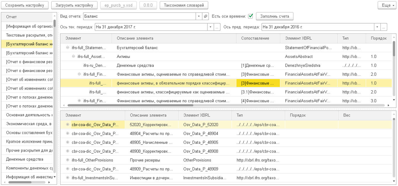This screenshot has width=398, height=186.
Task: Expand the ifrs-full_InvestmentsInSu... row
Action: point(68,178)
